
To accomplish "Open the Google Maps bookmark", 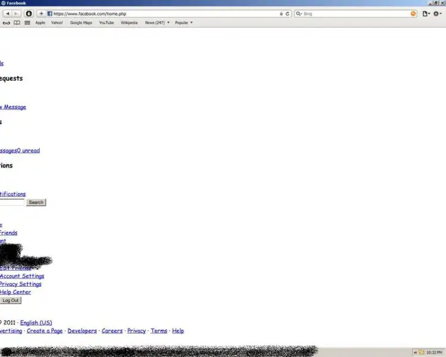I will click(x=81, y=23).
